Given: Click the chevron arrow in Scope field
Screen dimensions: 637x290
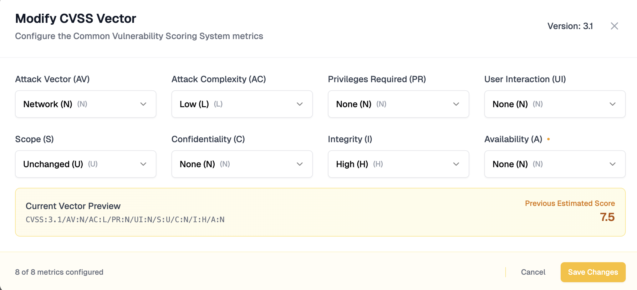Looking at the screenshot, I should click(143, 164).
